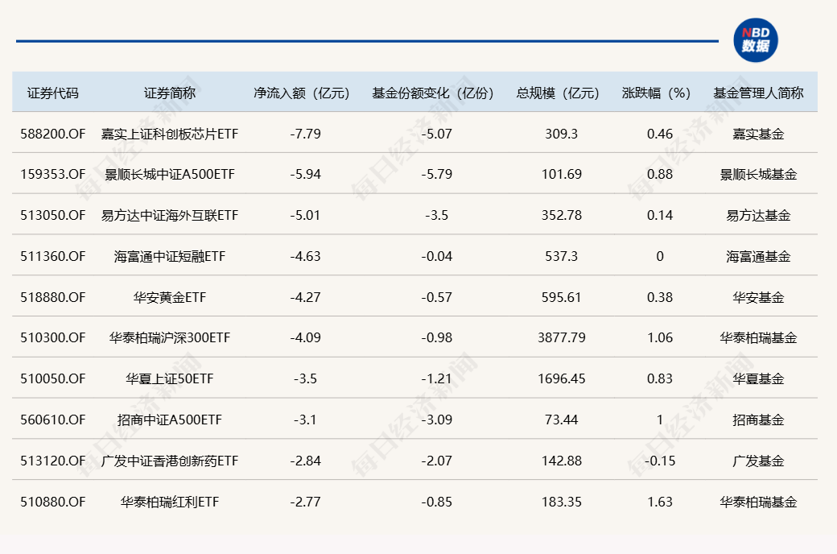Select fund name 易方达中证海外互联ETF
This screenshot has height=554, width=837.
170,215
